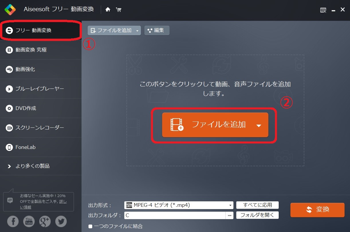This screenshot has height=232, width=350.
Task: Open the shopping cart icon
Action: click(x=119, y=9)
